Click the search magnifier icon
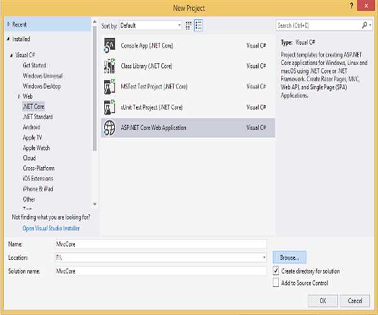Screen dimensions: 378x315 pos(365,26)
